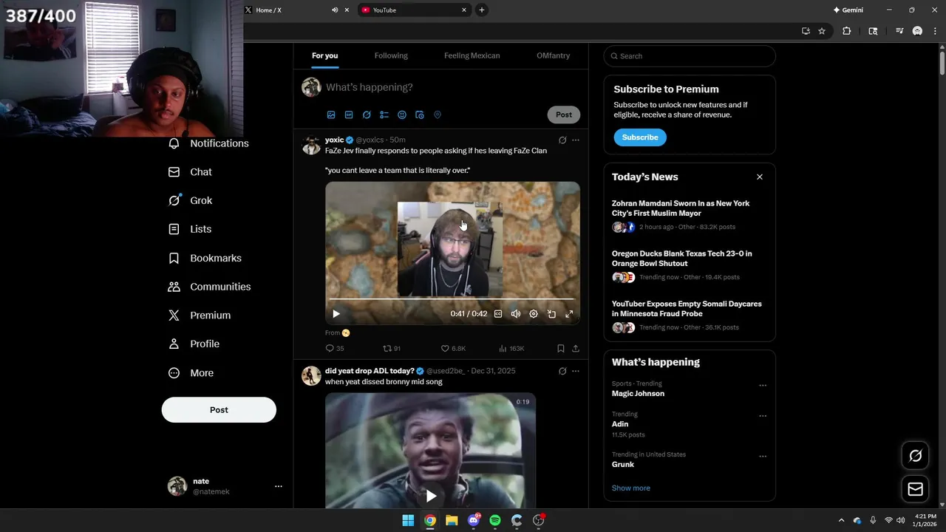Toggle picture-in-picture on the FaZe Jev video
This screenshot has width=946, height=532.
[x=551, y=314]
